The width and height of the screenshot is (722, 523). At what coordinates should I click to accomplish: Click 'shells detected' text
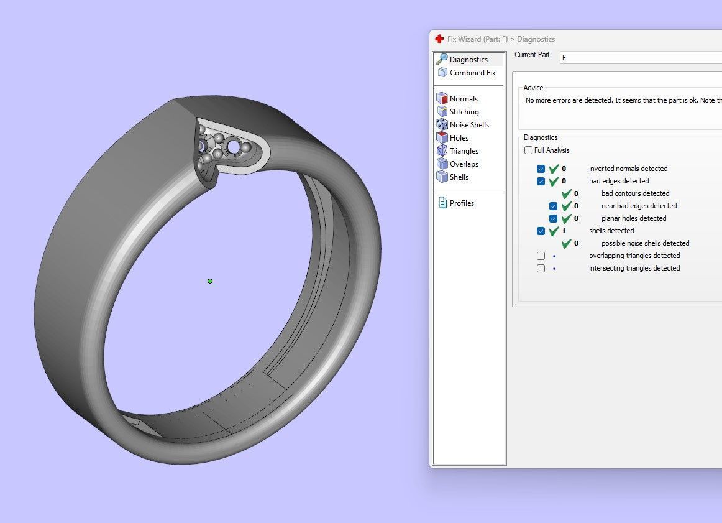[611, 231]
